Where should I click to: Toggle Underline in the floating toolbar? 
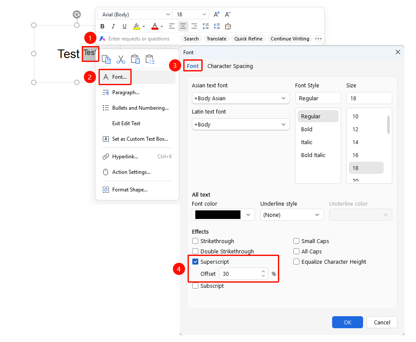pos(124,26)
